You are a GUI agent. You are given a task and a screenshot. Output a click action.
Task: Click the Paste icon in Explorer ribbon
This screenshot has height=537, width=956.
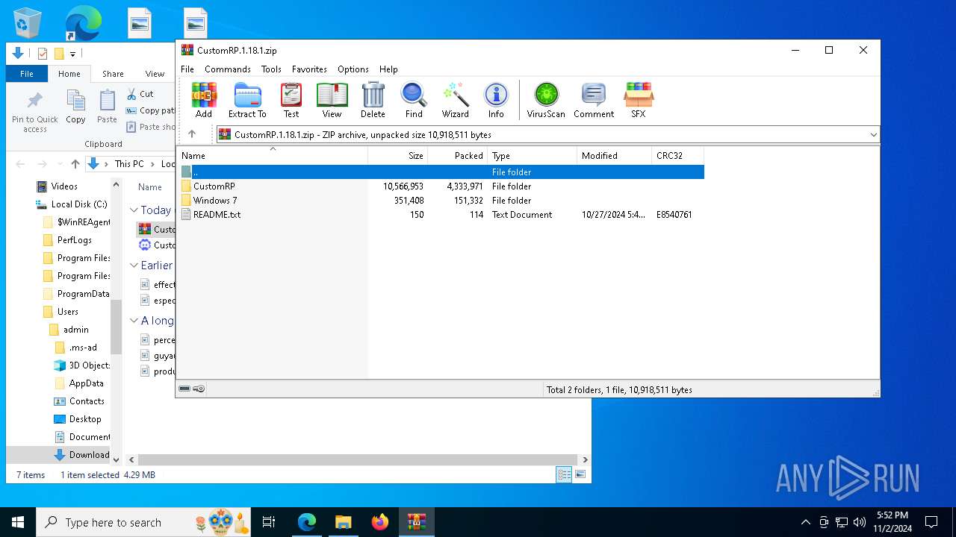click(x=107, y=106)
